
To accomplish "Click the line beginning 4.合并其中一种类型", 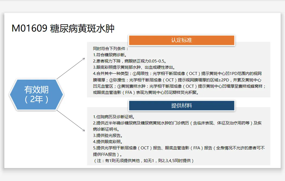I will tap(177, 74).
